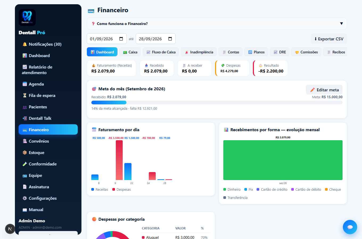Image resolution: width=362 pixels, height=239 pixels.
Task: Open the Comissões tab
Action: point(306,52)
